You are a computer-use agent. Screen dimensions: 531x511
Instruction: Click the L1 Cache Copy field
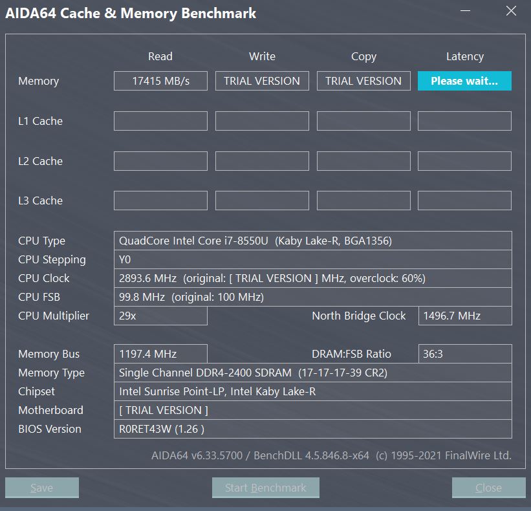click(363, 121)
